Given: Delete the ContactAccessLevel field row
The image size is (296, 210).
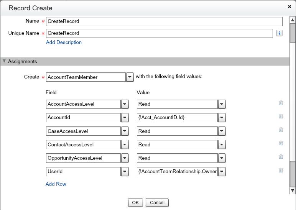Looking at the screenshot, I should tap(281, 143).
